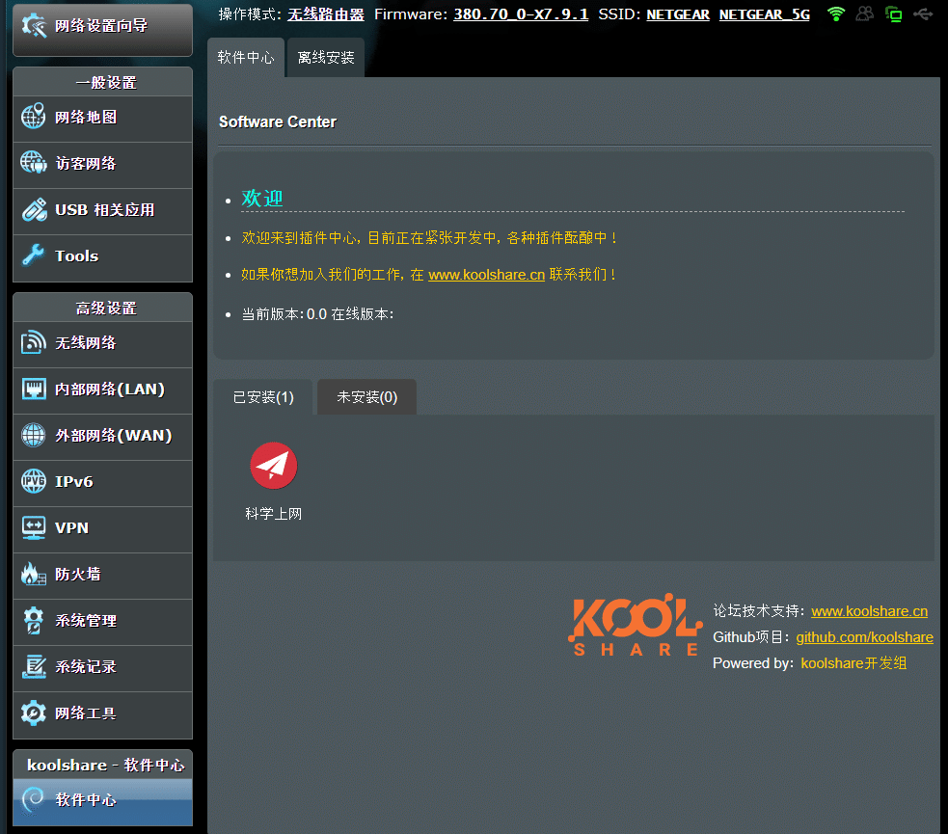948x834 pixels.
Task: Click the IPv6 icon
Action: [x=33, y=481]
